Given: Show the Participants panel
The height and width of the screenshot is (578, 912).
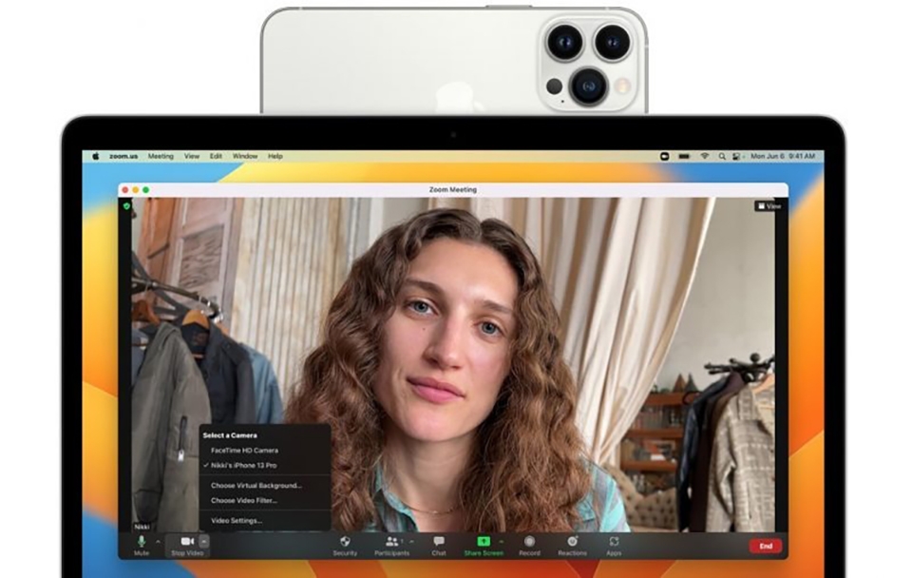Looking at the screenshot, I should click(392, 546).
